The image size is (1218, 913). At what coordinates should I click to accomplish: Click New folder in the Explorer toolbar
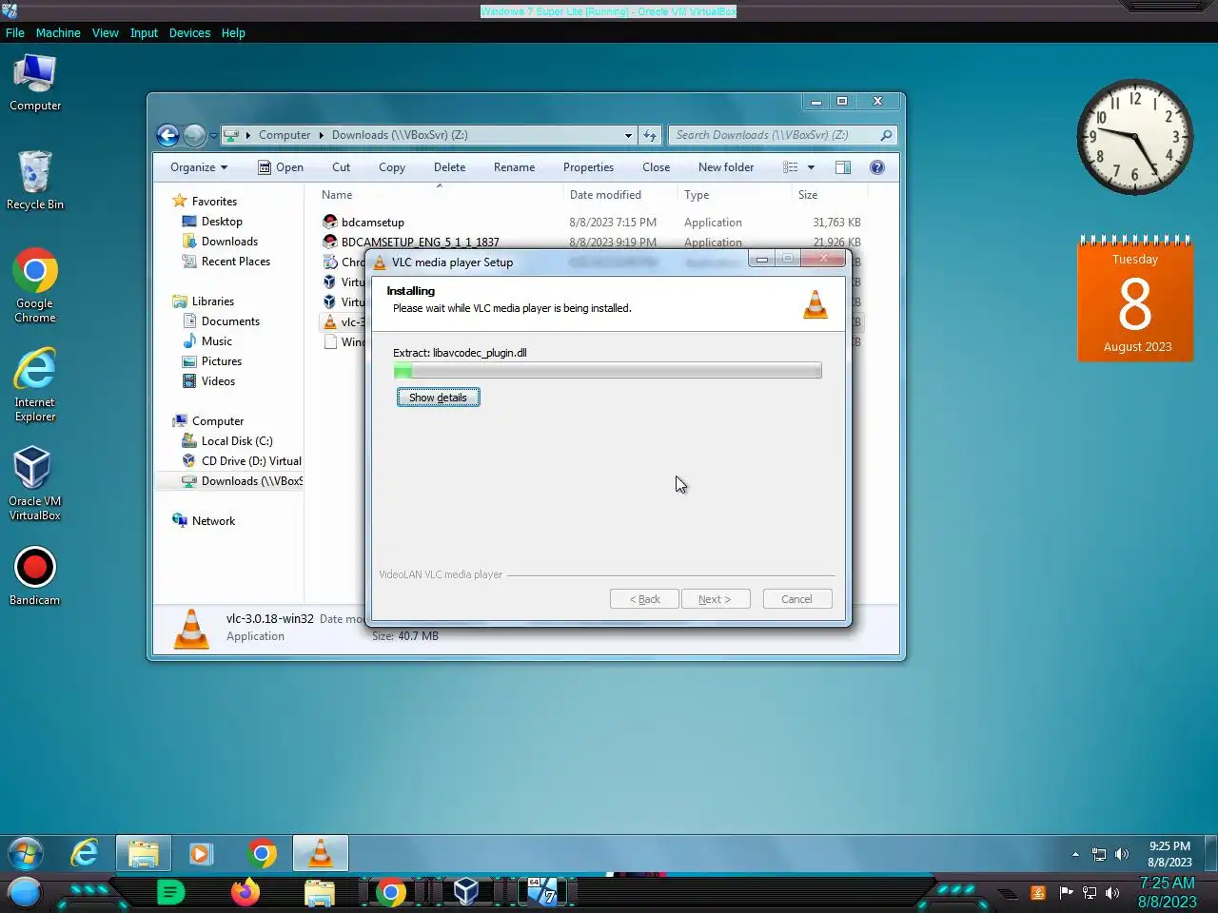[x=726, y=167]
